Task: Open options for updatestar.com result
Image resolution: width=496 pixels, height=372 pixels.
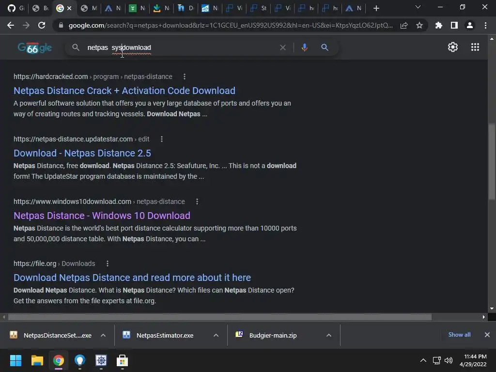Action: 162,139
